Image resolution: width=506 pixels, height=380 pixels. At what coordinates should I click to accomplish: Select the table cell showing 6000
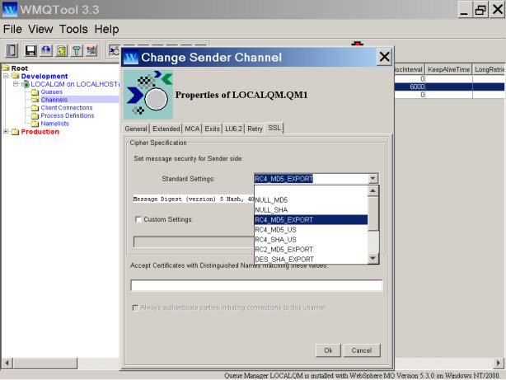tap(410, 87)
